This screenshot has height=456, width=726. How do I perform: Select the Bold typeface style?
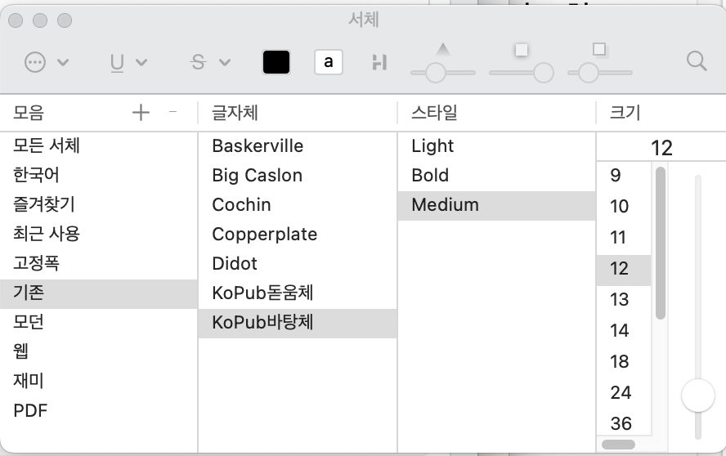pyautogui.click(x=496, y=176)
